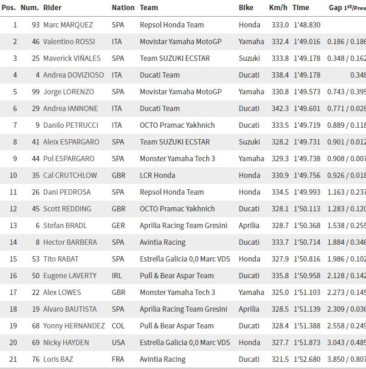Select rider Eugene LAVERTY

pos(70,276)
